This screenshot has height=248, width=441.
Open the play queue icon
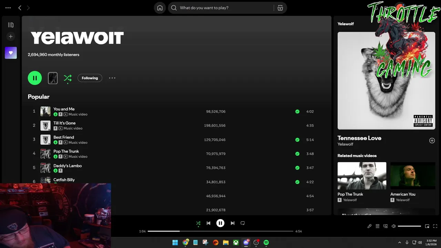coord(378,226)
